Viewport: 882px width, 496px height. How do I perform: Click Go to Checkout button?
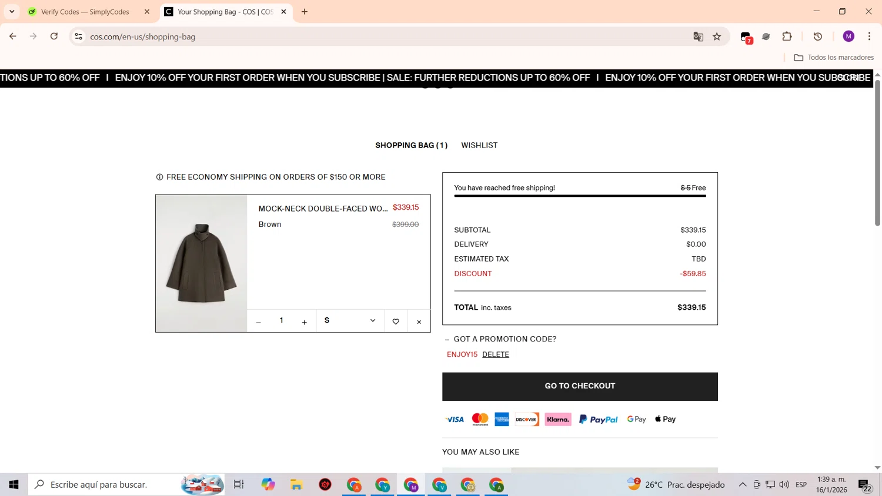[580, 386]
